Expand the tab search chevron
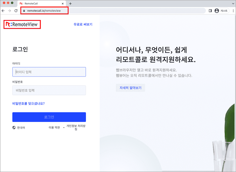The height and width of the screenshot is (172, 236). point(233,3)
